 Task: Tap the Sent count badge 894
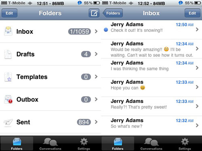click(84, 122)
